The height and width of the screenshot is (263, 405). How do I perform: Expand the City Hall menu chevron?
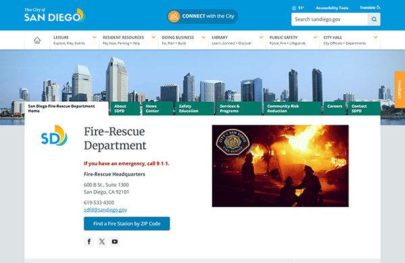point(375,37)
